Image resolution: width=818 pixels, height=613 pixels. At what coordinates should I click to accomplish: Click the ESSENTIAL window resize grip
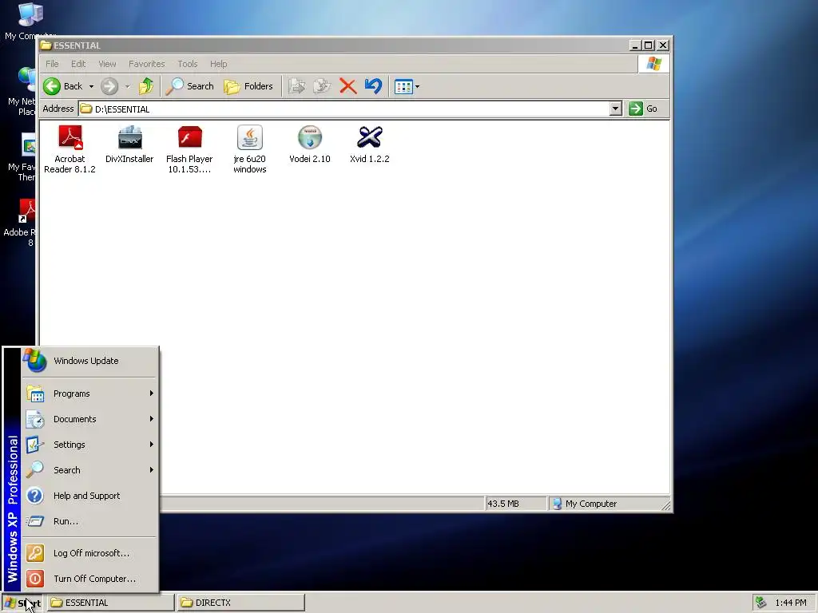coord(665,504)
